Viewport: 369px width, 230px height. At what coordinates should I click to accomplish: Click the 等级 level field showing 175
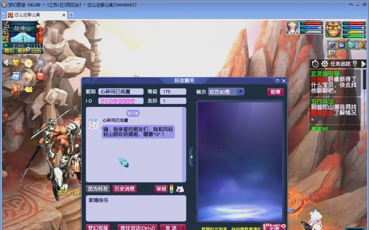click(173, 91)
